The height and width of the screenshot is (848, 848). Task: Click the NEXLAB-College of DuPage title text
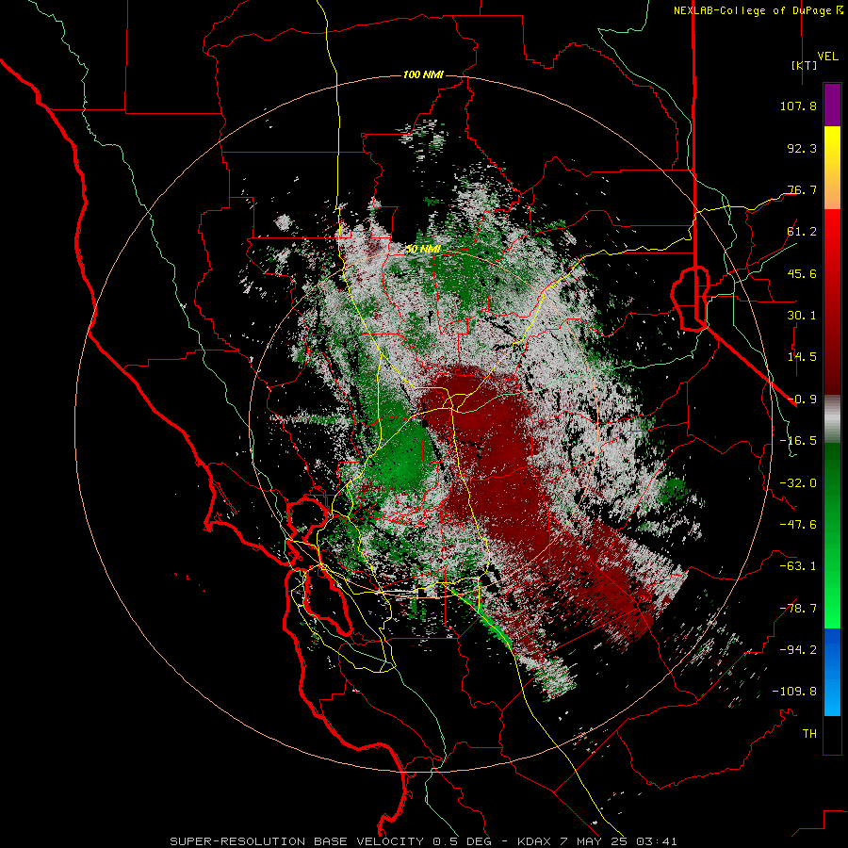[758, 10]
